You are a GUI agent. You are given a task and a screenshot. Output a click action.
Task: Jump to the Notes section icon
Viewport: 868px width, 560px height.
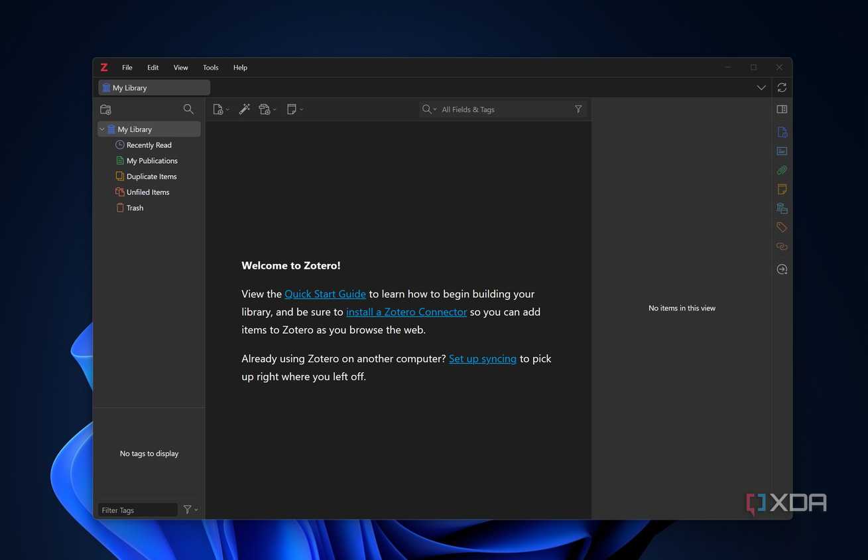pos(782,190)
